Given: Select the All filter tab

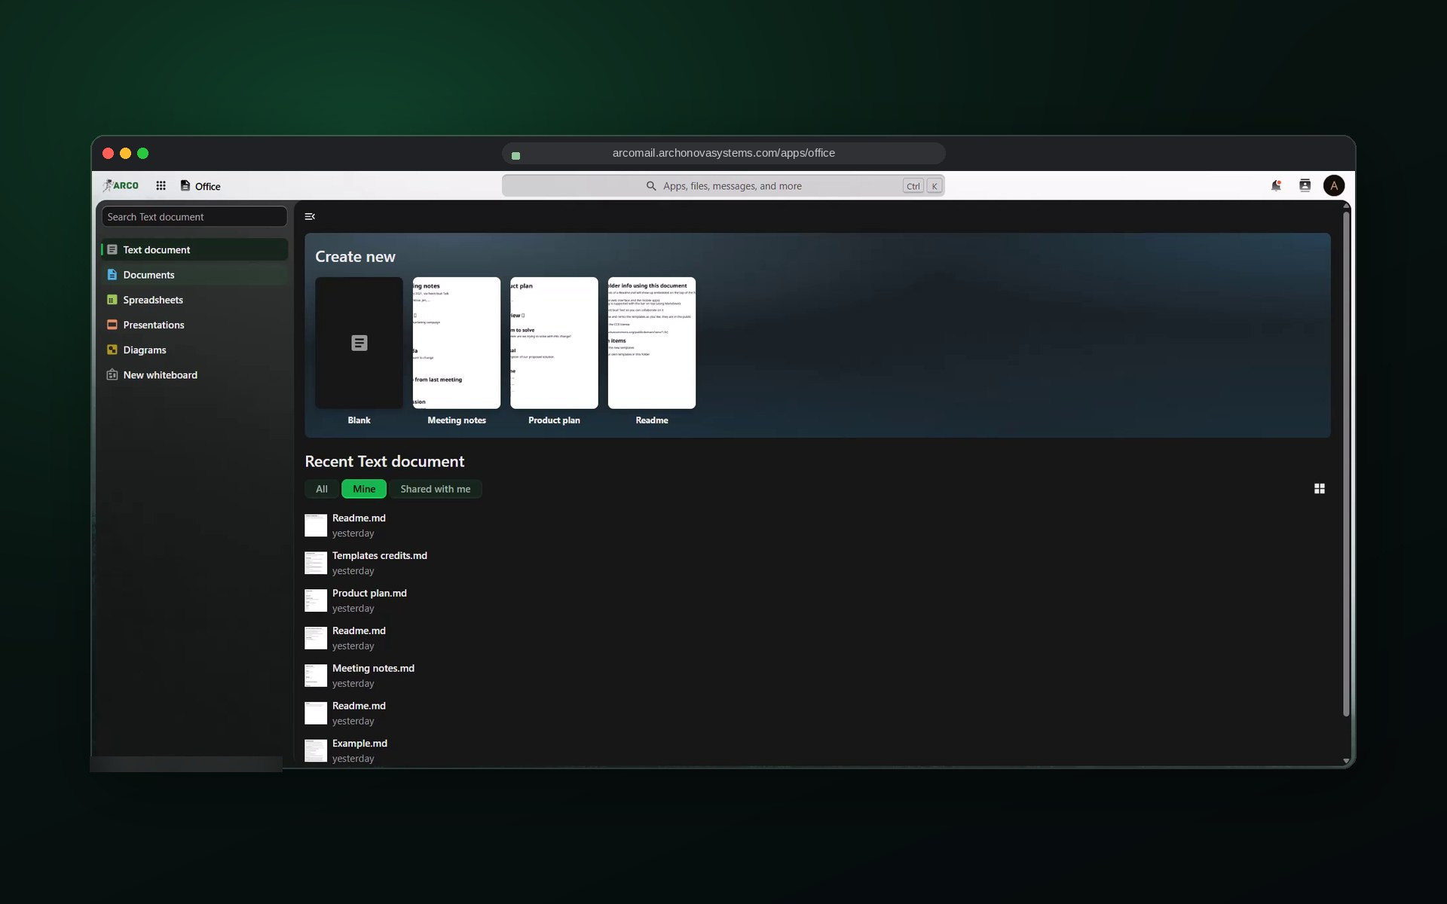Looking at the screenshot, I should (322, 489).
